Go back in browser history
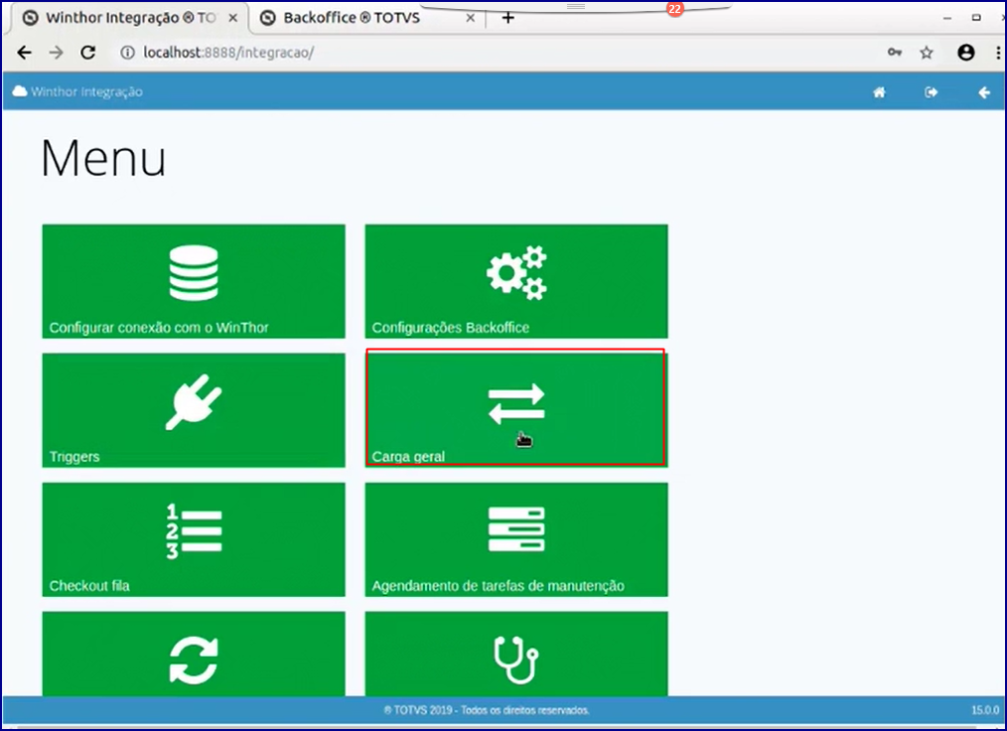This screenshot has width=1007, height=731. [25, 53]
